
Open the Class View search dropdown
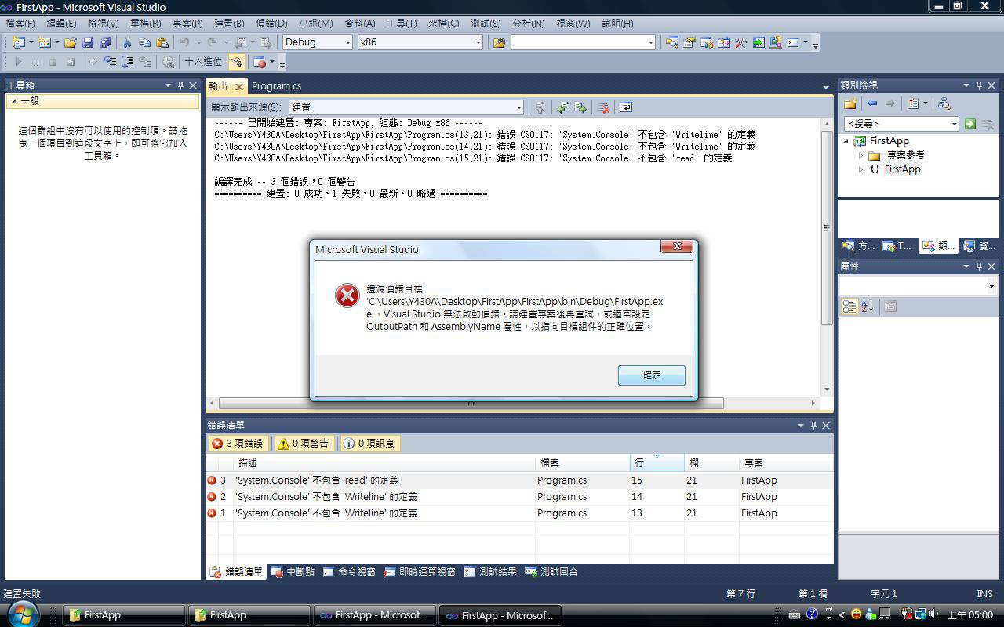pos(954,124)
